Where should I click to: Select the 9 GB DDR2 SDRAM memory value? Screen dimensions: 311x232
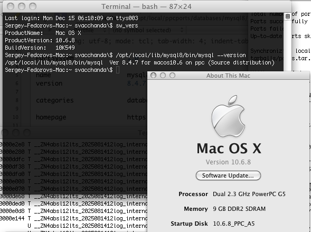pyautogui.click(x=239, y=209)
